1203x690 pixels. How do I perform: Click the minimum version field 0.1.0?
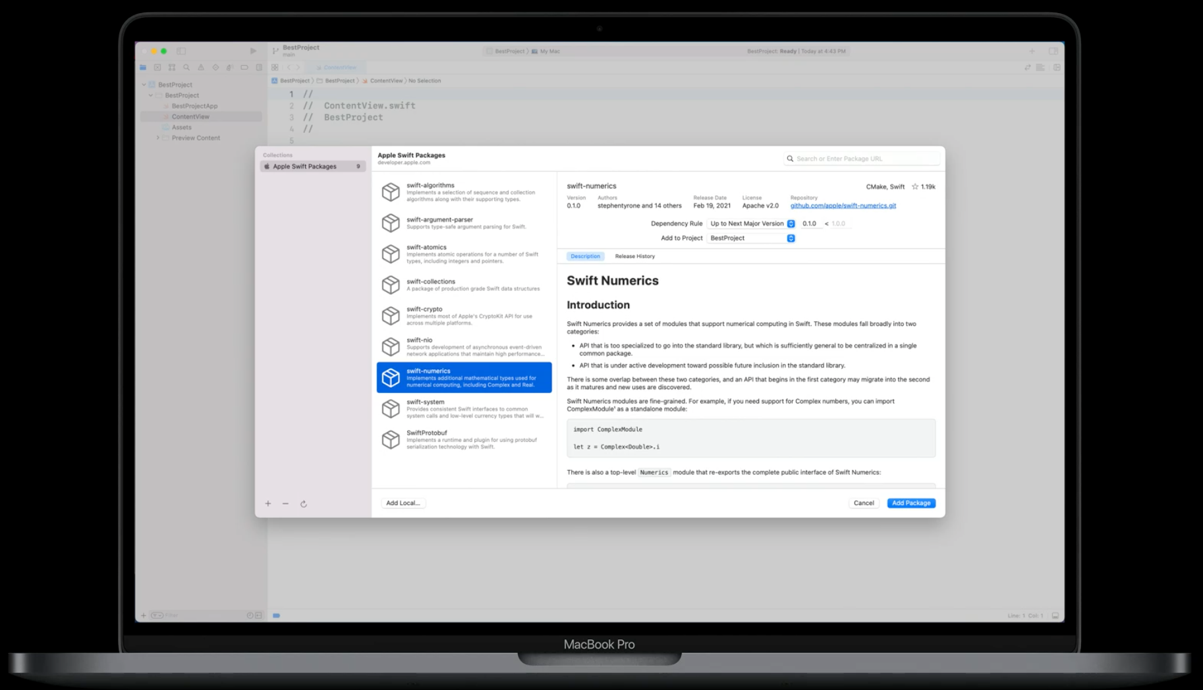click(x=810, y=224)
